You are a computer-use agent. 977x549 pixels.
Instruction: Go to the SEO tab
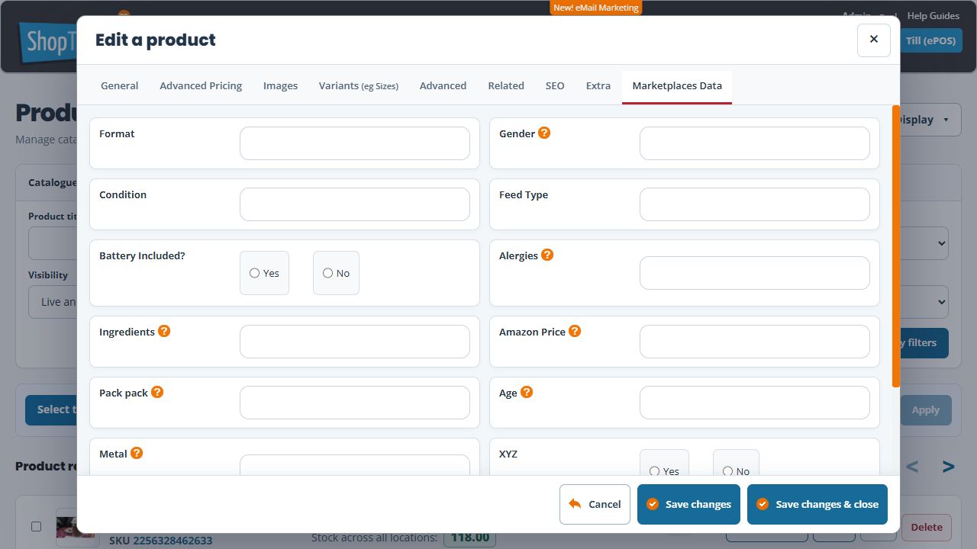click(555, 85)
